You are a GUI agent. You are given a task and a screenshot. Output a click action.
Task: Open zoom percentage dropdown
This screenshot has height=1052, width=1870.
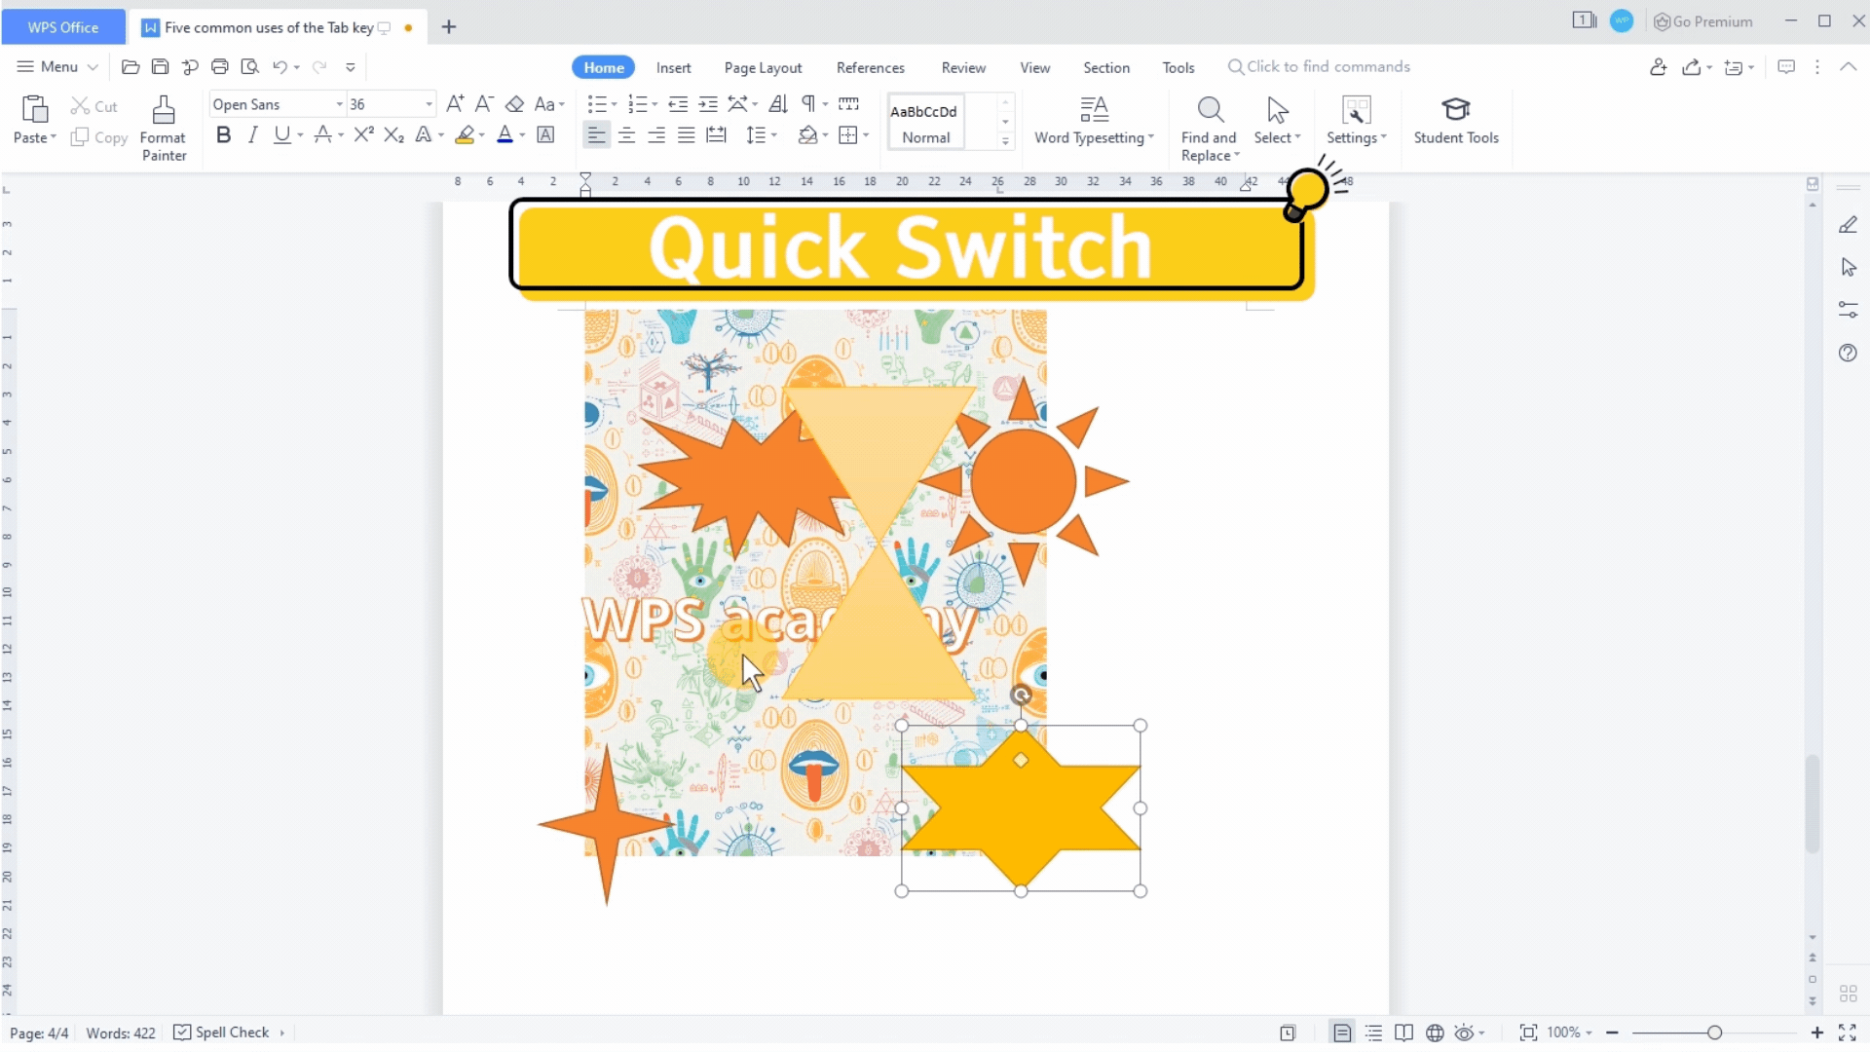coord(1589,1033)
